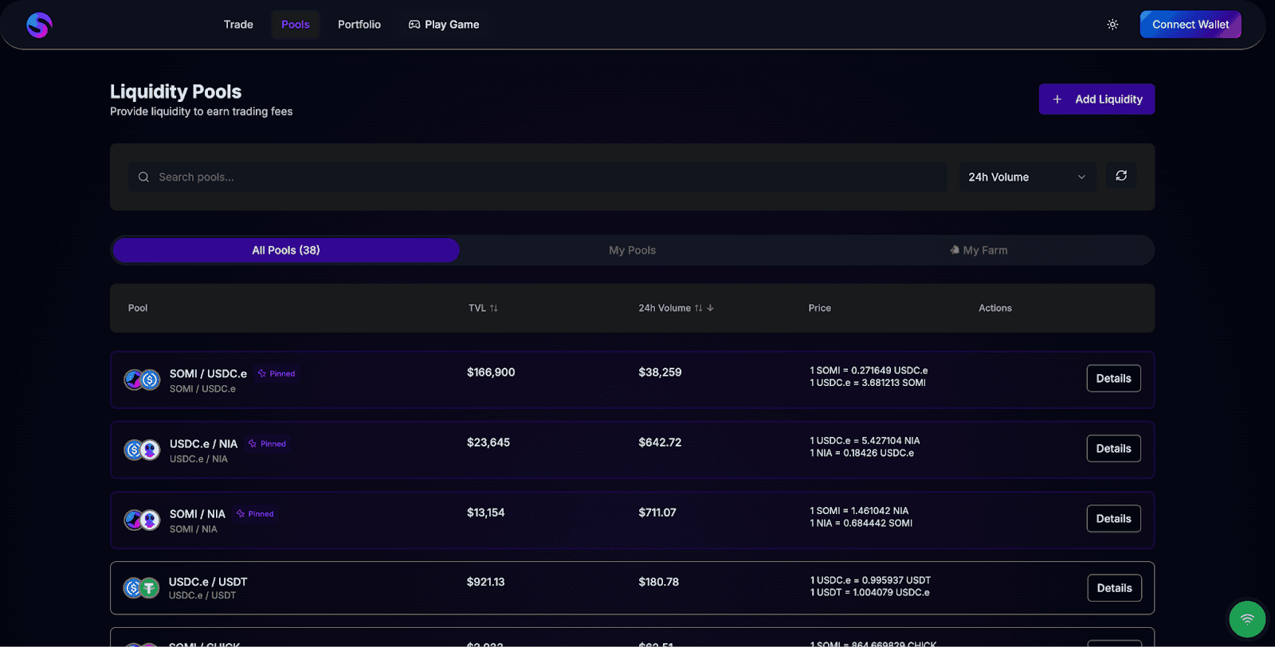Open the Play Game nav item
Image resolution: width=1275 pixels, height=647 pixels.
[x=444, y=25]
